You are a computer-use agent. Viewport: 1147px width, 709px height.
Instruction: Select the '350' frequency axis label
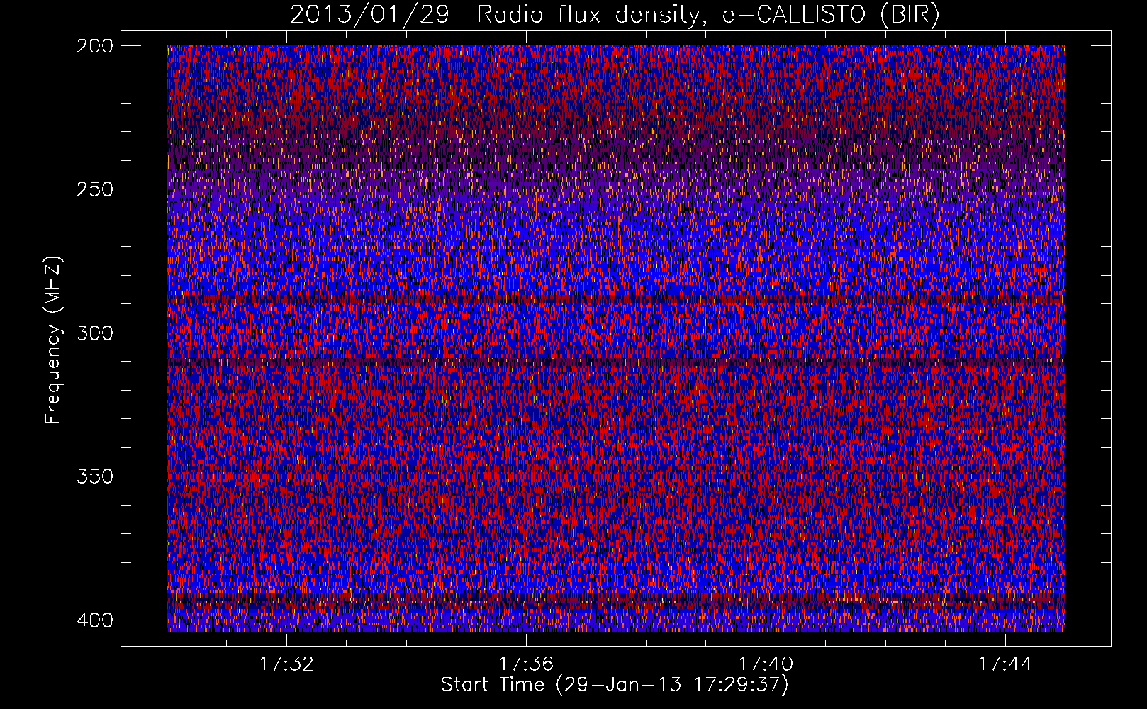click(x=94, y=476)
